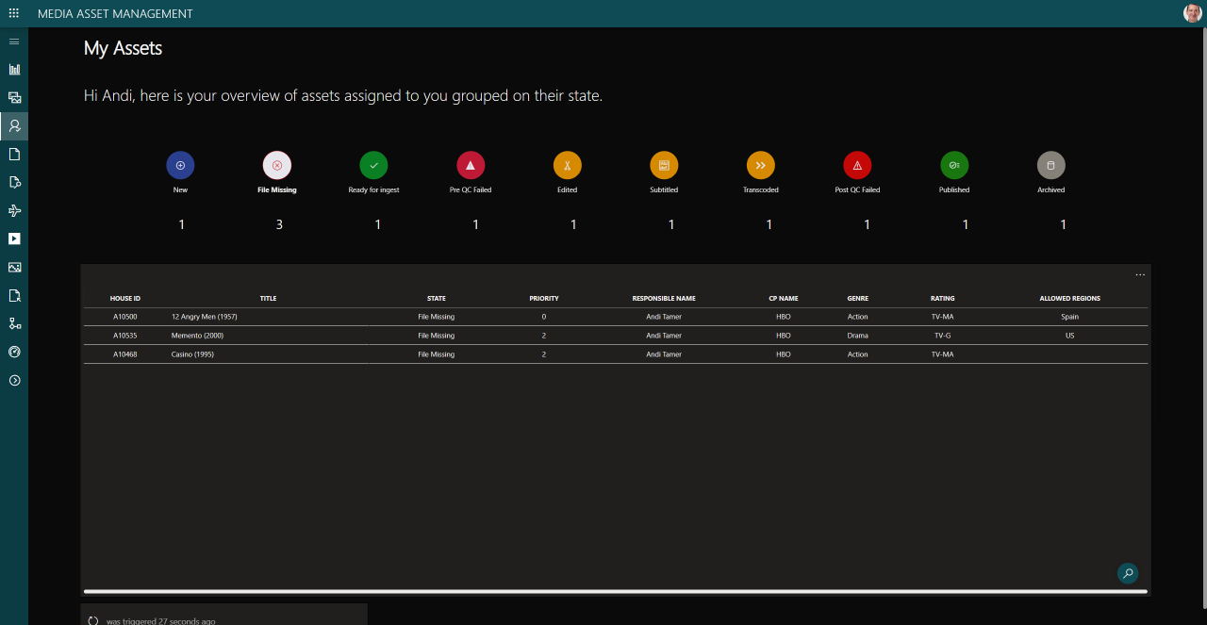The image size is (1207, 625).
Task: Expand the chevron circle at sidebar bottom
Action: pyautogui.click(x=13, y=380)
